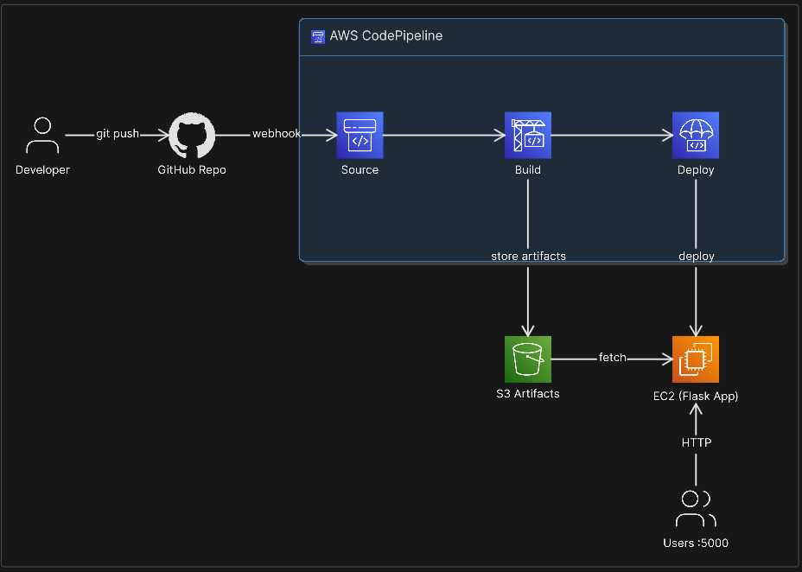Click the 'git push' arrow label
Screen dimensions: 802x572
click(x=118, y=133)
